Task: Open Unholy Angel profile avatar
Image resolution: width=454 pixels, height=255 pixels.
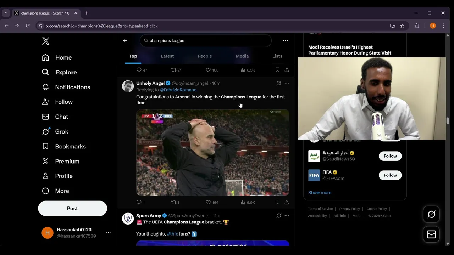Action: tap(128, 86)
